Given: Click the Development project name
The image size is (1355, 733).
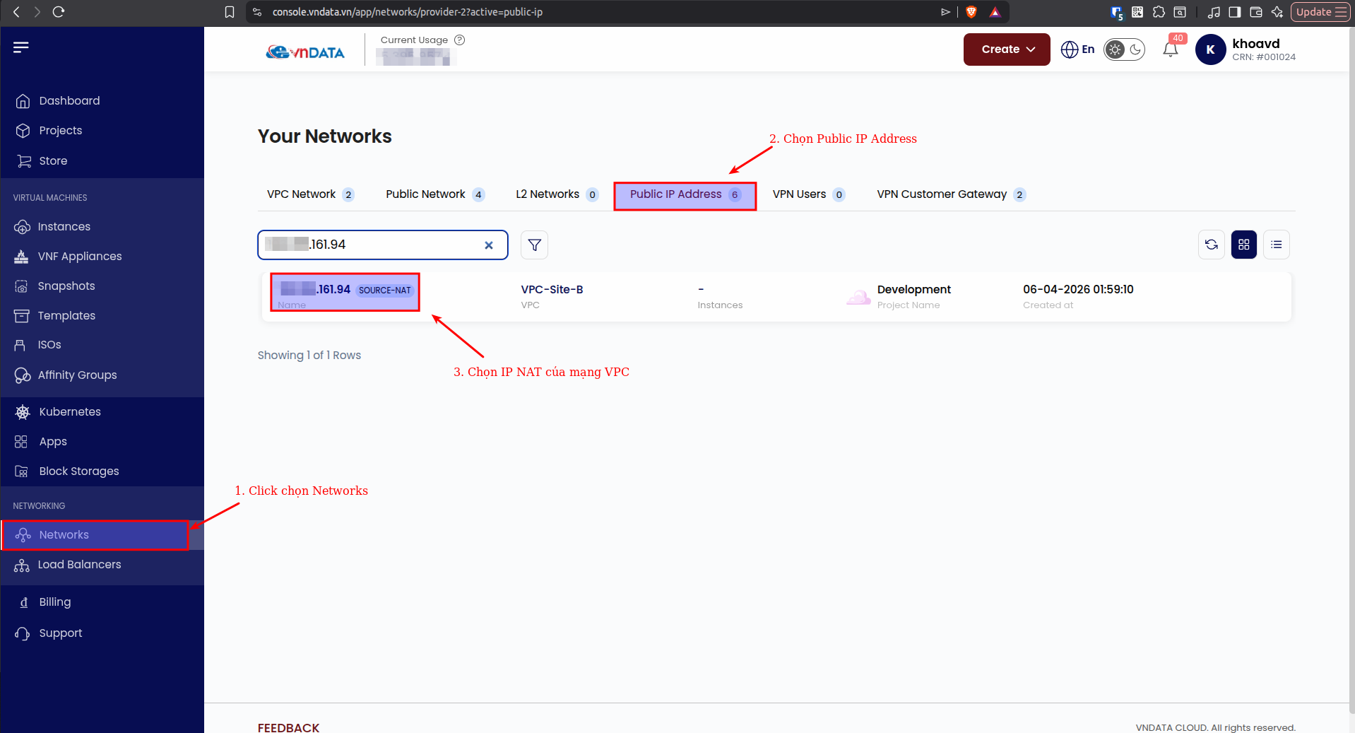Looking at the screenshot, I should 914,290.
